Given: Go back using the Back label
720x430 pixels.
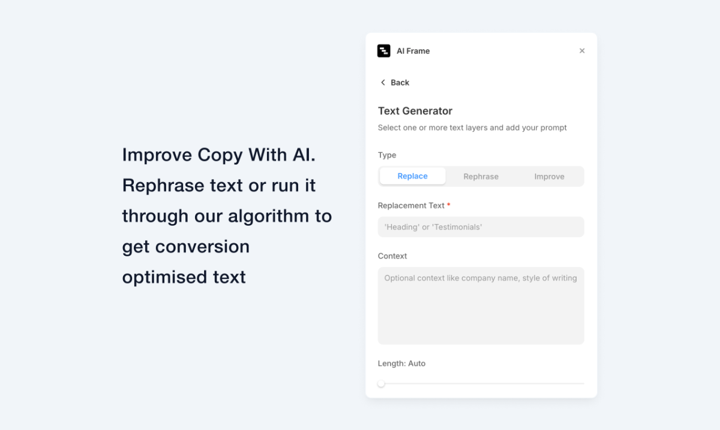Looking at the screenshot, I should 400,83.
